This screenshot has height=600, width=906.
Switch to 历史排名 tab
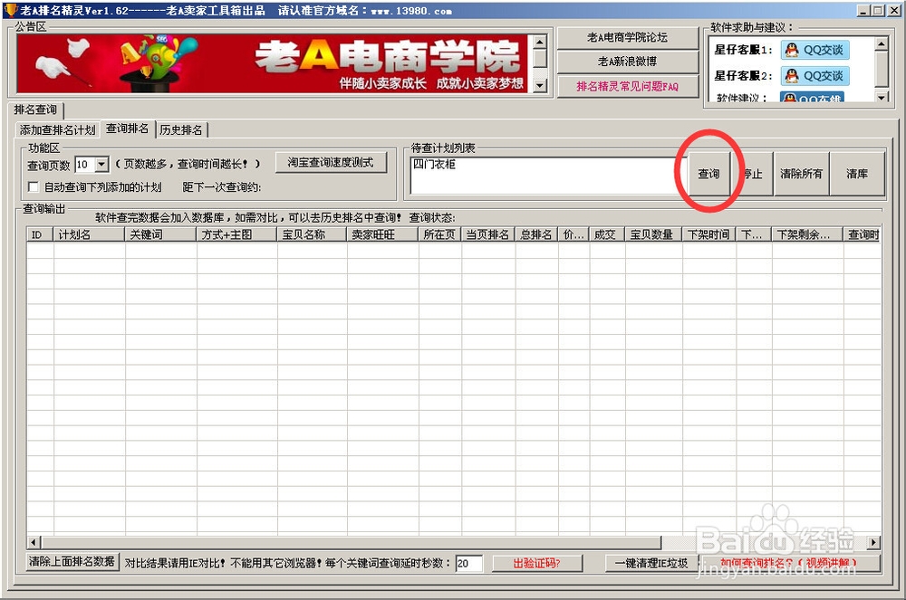point(181,129)
